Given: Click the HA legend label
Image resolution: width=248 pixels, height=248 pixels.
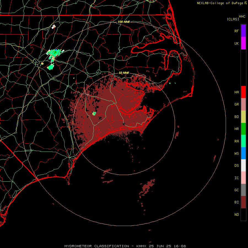Looking at the screenshot, I should (236, 92).
